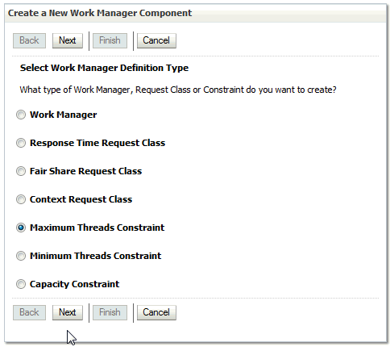
Task: Click the 'Fair Share Request Class' label text
Action: click(85, 171)
